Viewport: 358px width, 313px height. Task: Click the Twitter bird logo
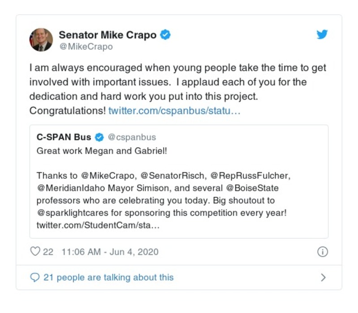(x=322, y=35)
